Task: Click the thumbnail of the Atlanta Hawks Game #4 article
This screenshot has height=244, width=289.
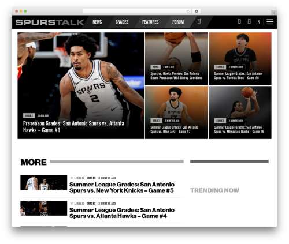Action: (x=44, y=208)
